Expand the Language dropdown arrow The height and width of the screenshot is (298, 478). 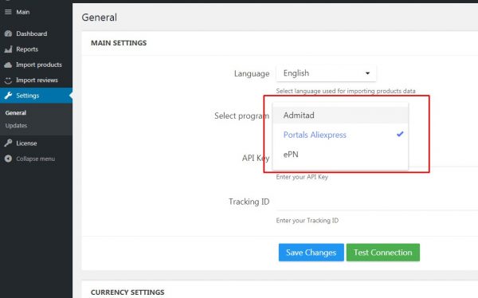coord(367,73)
